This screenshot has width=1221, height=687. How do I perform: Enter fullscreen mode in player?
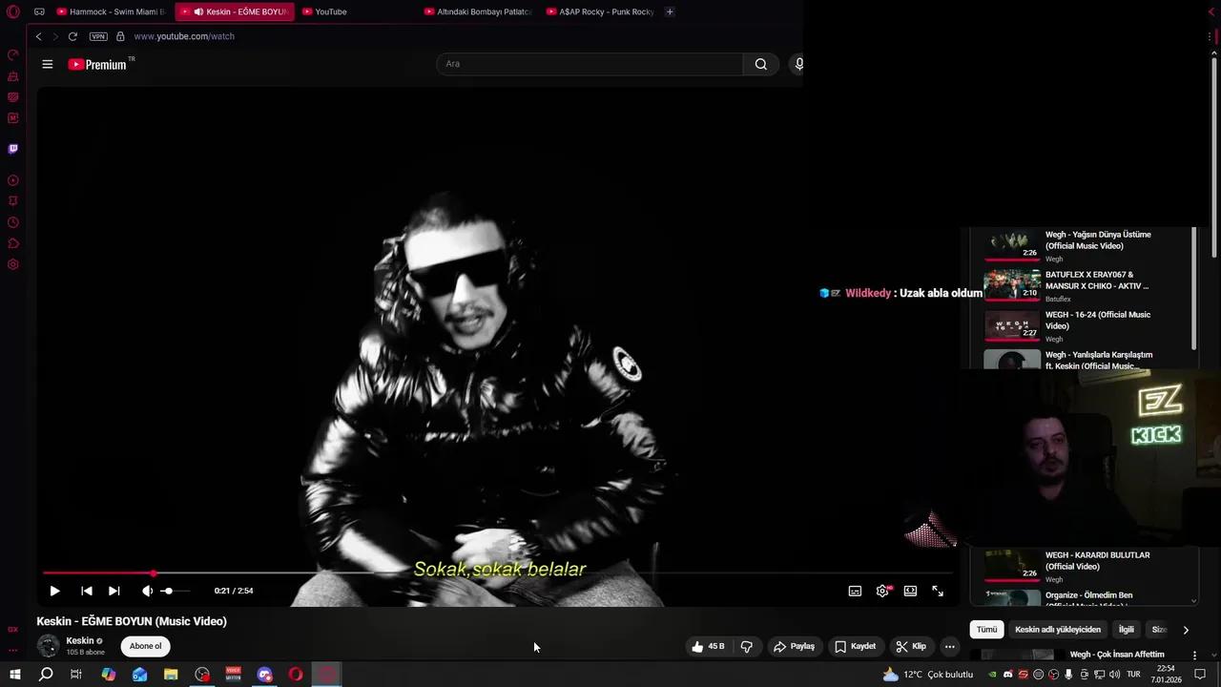pos(938,591)
